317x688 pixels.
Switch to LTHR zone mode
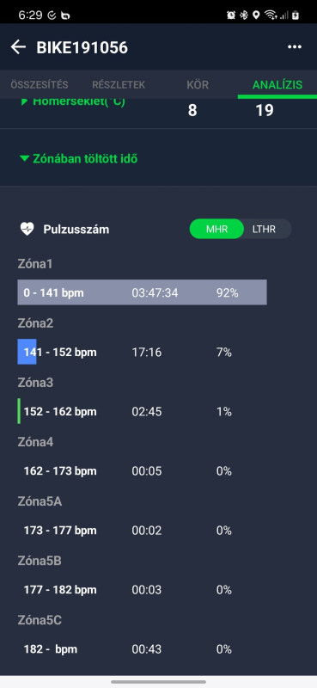(x=265, y=229)
